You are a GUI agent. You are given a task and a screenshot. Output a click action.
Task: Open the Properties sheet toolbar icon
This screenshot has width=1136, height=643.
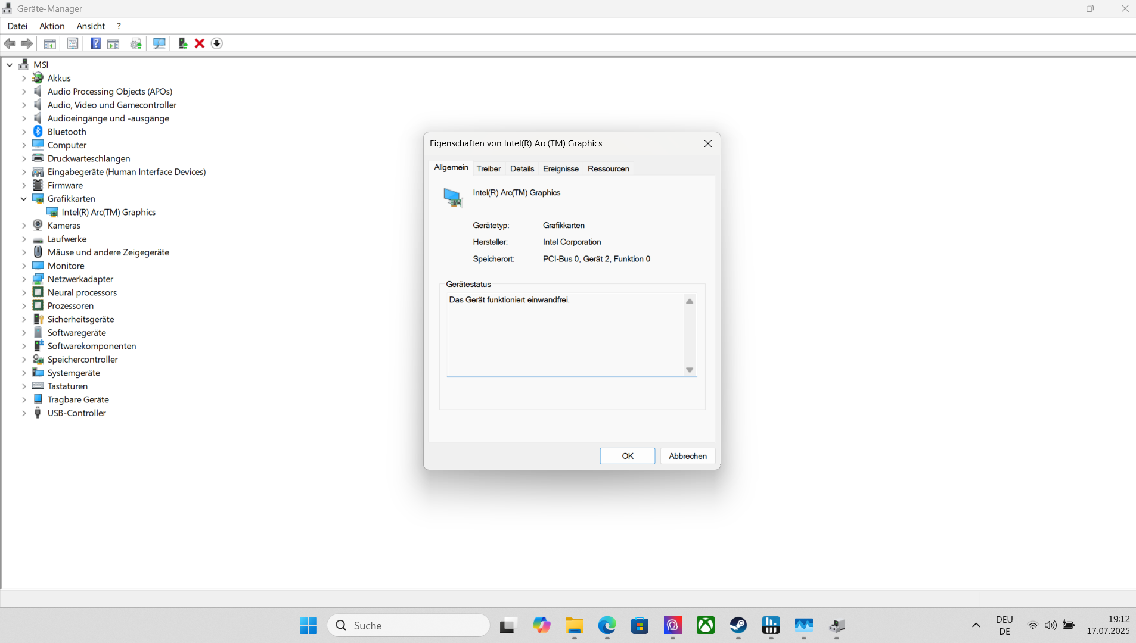[x=73, y=43]
